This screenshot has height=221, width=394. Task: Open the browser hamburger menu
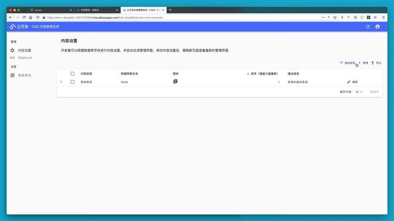pos(384,18)
